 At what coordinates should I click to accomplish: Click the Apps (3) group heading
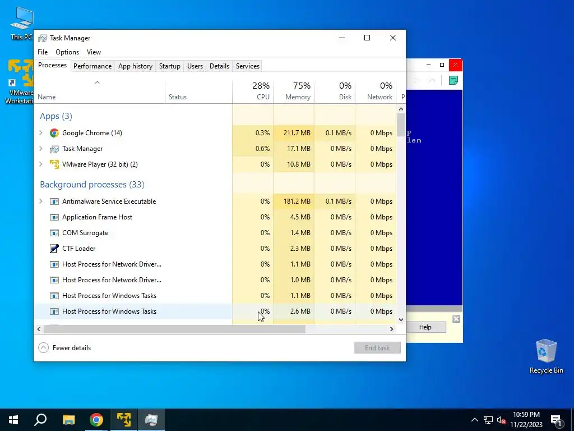pos(56,116)
